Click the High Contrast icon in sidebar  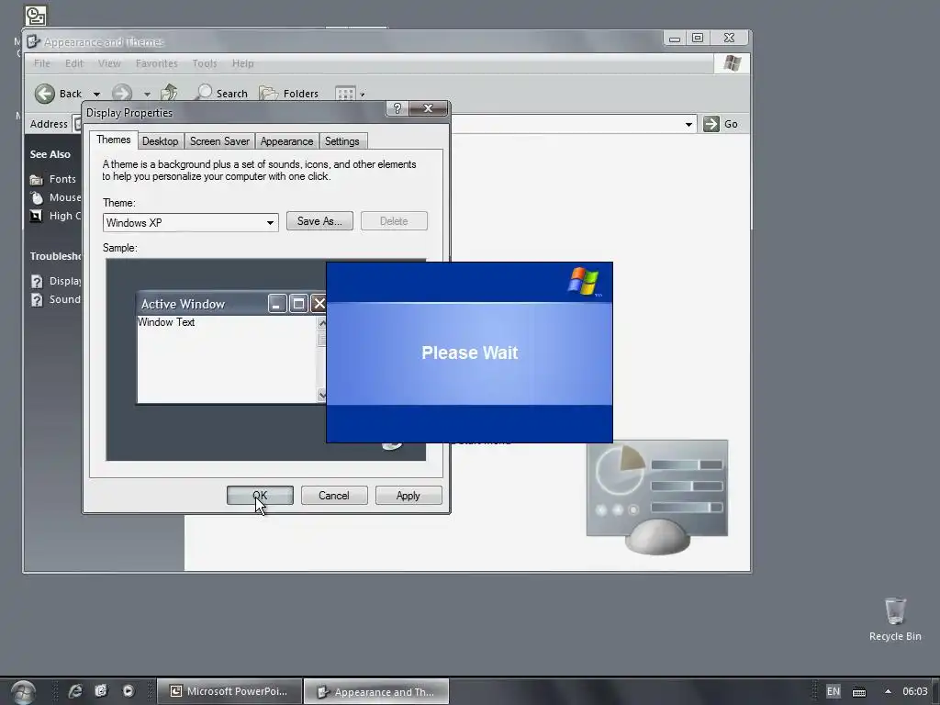coord(37,216)
